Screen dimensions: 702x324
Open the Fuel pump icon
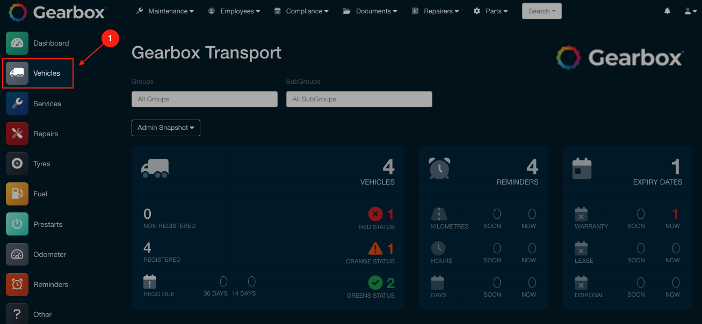click(17, 194)
